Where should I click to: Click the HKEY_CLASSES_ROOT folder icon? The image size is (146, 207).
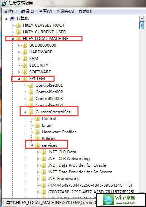pos(18,25)
